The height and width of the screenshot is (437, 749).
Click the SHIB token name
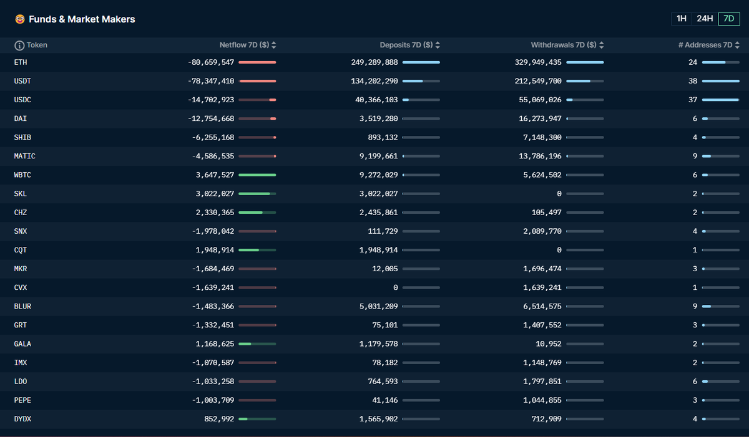22,137
